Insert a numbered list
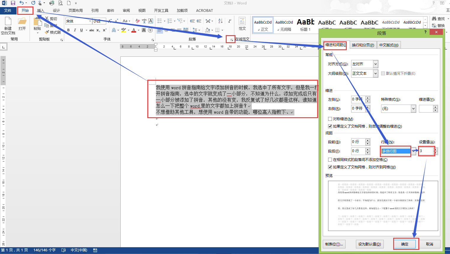This screenshot has height=254, width=450. 170,21
